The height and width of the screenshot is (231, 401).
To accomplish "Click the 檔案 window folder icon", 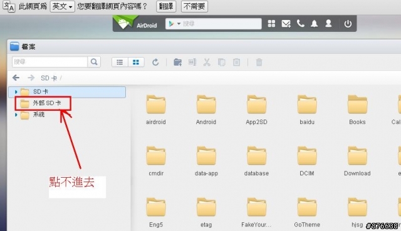I will 14,46.
